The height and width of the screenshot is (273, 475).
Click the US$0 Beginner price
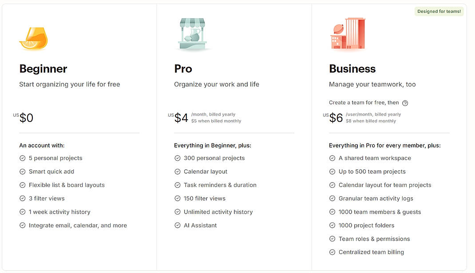pyautogui.click(x=26, y=118)
